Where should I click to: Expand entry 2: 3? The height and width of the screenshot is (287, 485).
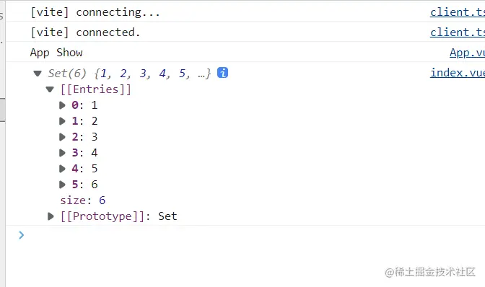pyautogui.click(x=62, y=137)
